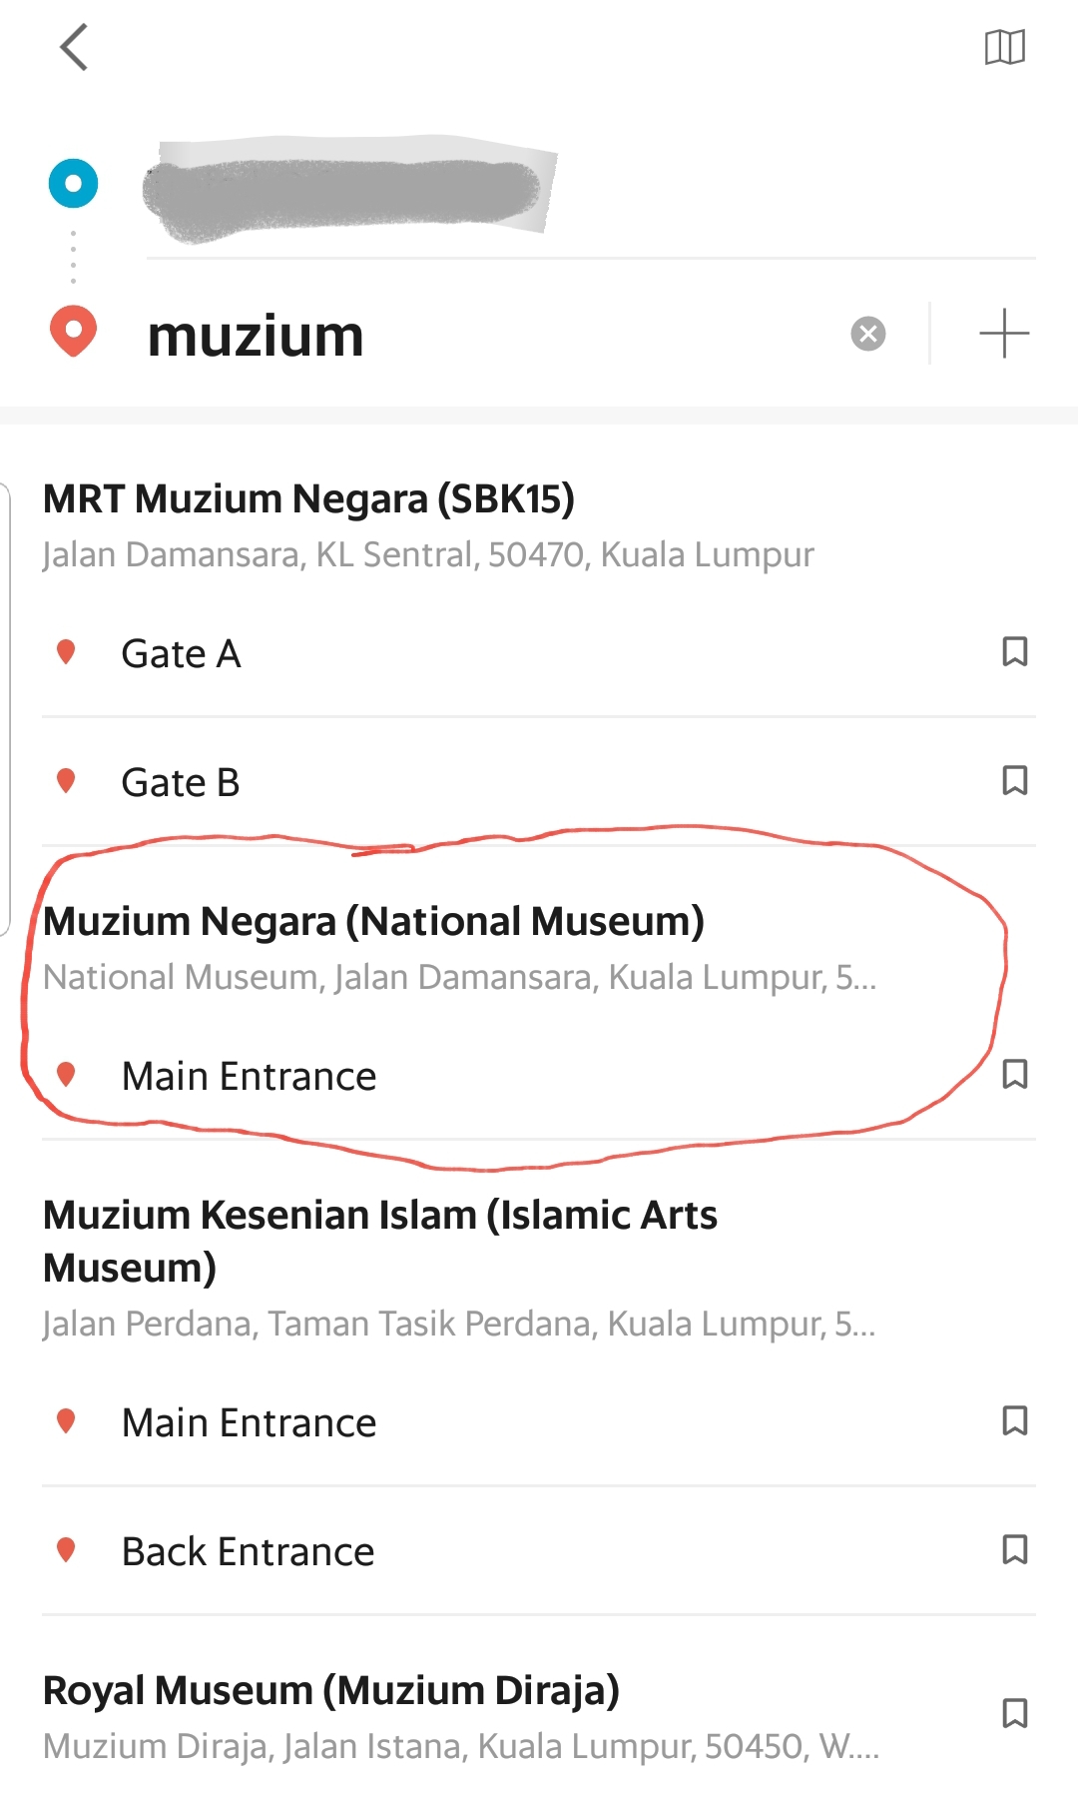
Task: Open MRT Muzium Negara (SBK15) result
Action: 309,500
